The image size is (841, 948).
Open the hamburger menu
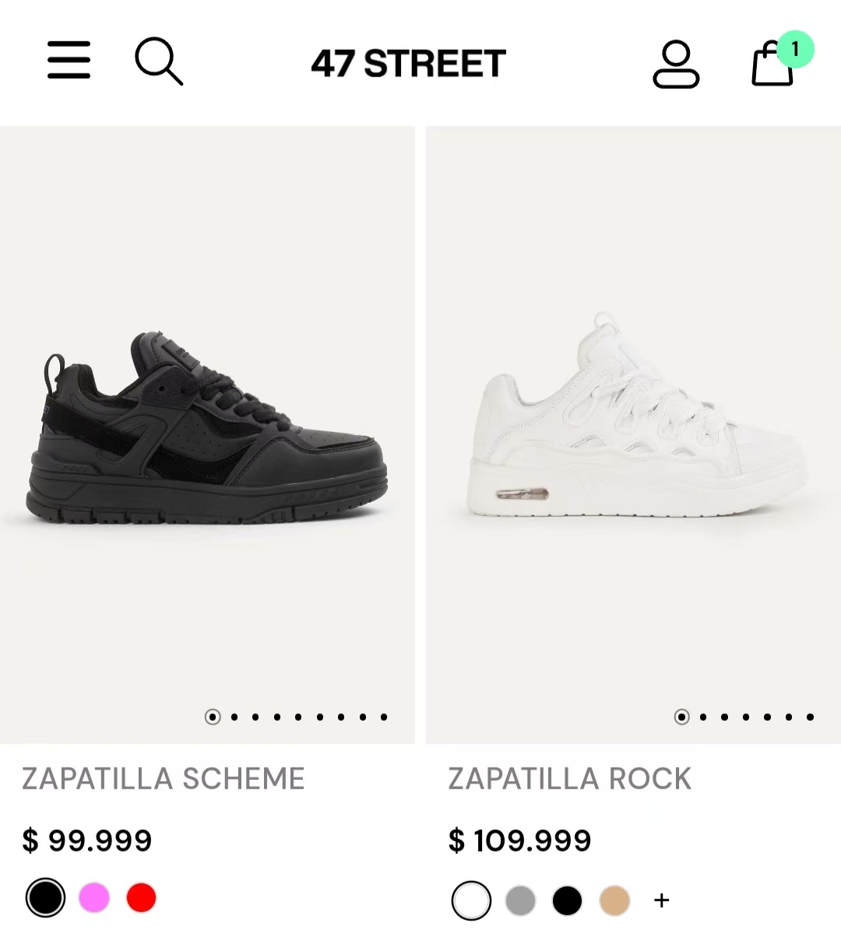pos(69,61)
